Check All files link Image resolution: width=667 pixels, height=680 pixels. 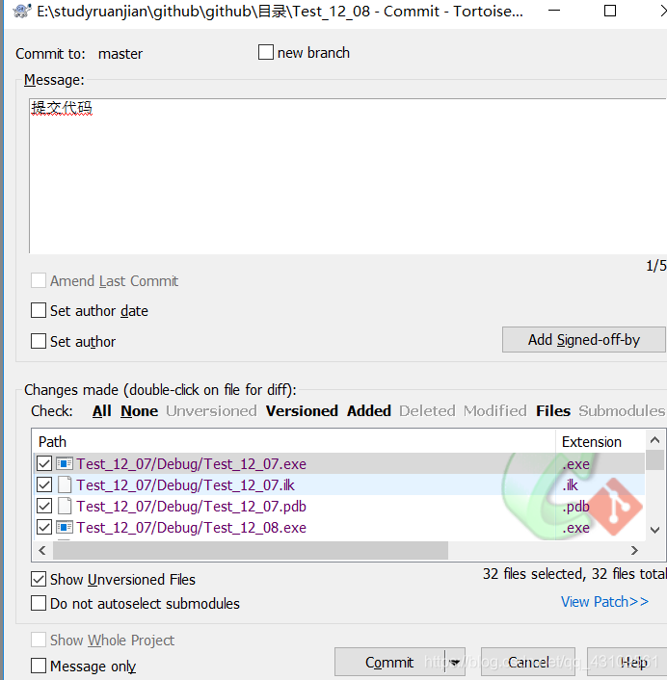[102, 410]
